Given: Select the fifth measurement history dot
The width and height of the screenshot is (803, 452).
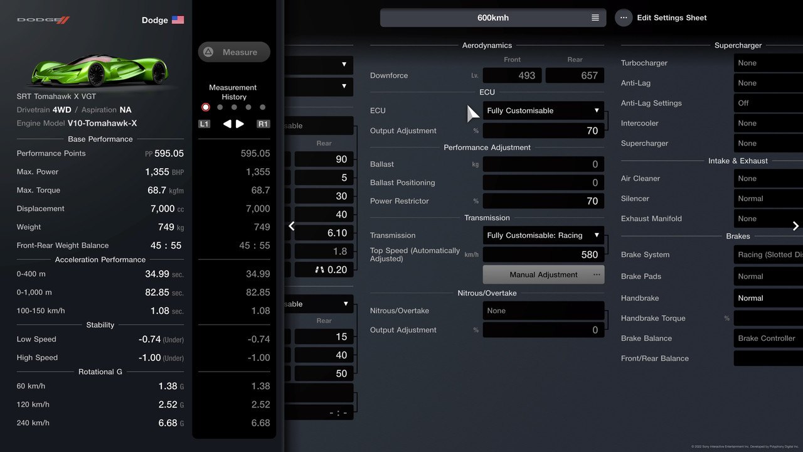Looking at the screenshot, I should pyautogui.click(x=263, y=107).
